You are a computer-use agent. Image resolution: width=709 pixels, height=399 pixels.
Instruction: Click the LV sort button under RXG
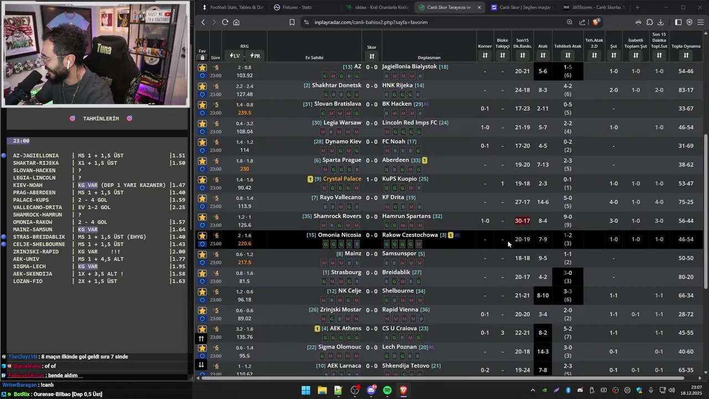[235, 56]
